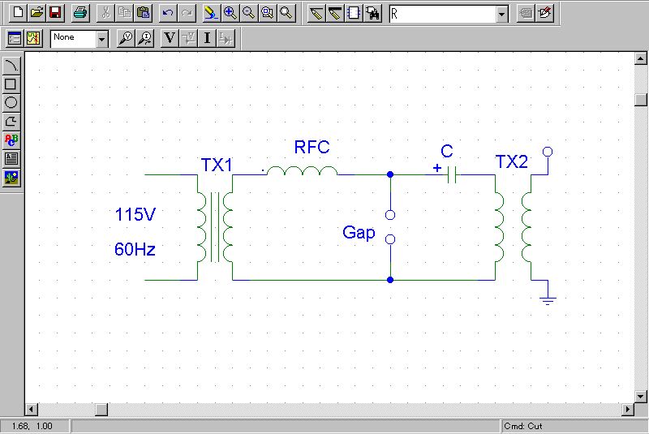This screenshot has width=649, height=434.
Task: Toggle the bold I current display button
Action: coord(208,38)
